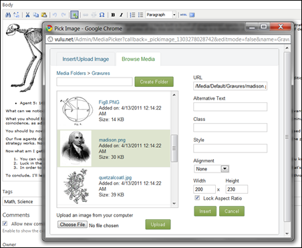Click the Insert button
The image size is (302, 248).
205,211
